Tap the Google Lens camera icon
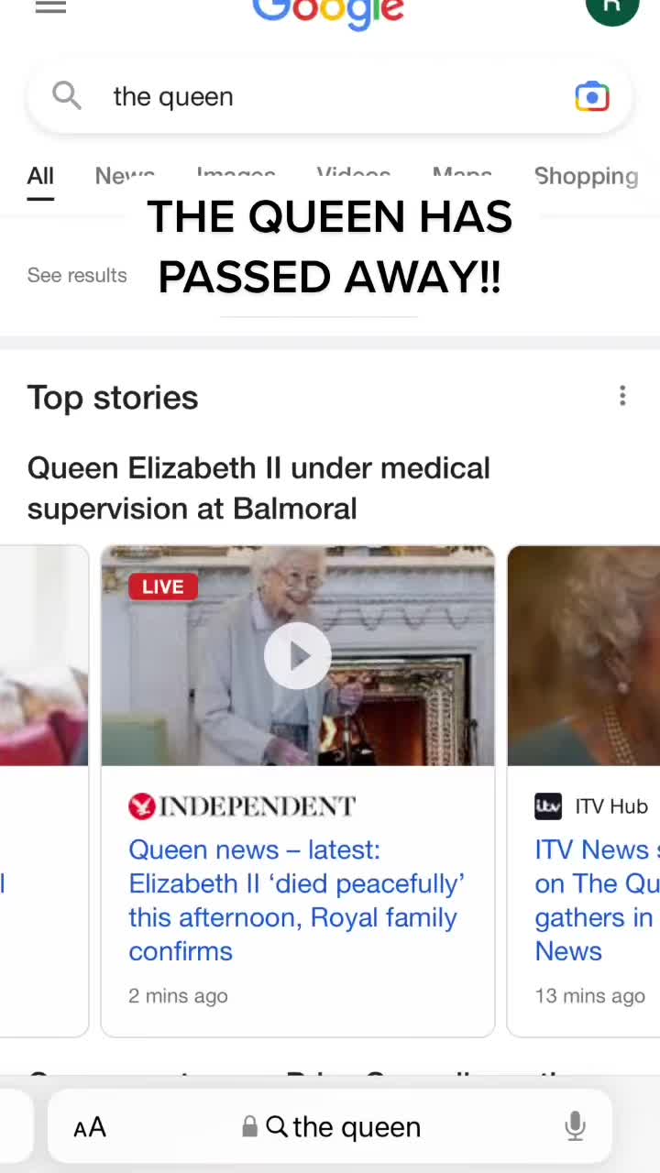Viewport: 660px width, 1173px height. point(592,96)
